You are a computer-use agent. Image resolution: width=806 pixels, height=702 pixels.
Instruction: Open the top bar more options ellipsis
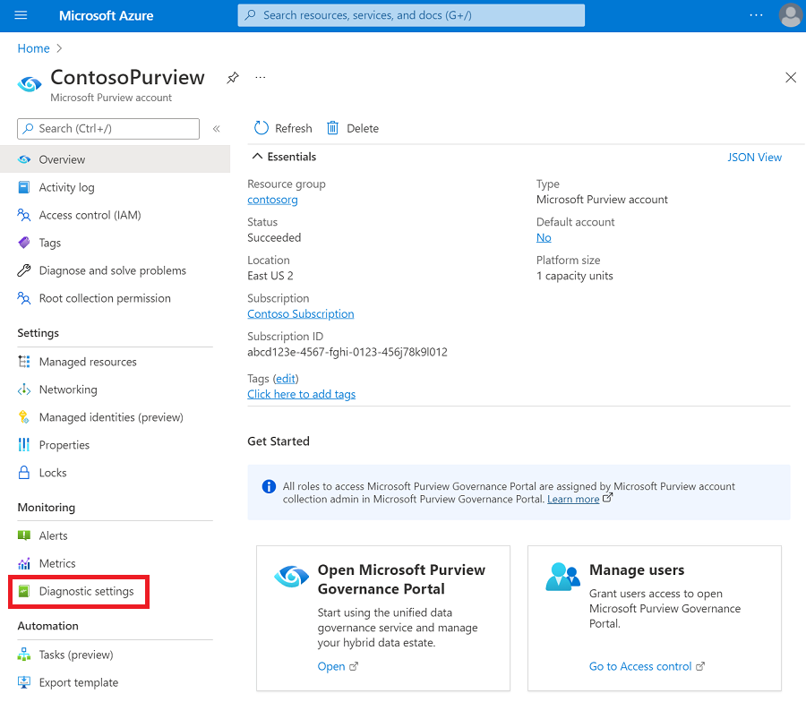coord(756,15)
